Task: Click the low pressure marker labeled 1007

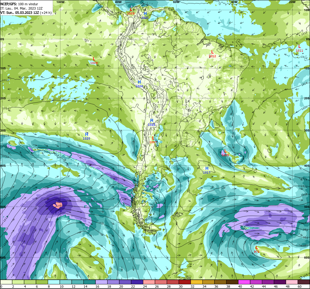Action: coord(153,140)
